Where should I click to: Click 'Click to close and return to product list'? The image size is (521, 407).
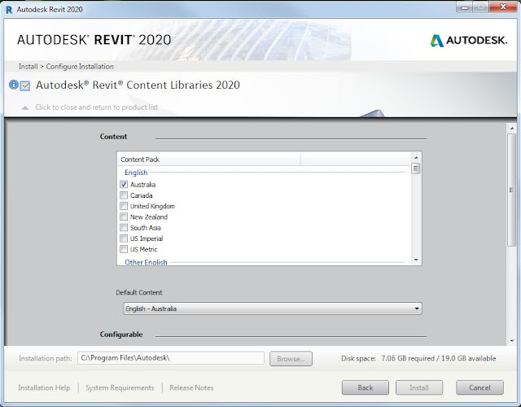(x=96, y=107)
